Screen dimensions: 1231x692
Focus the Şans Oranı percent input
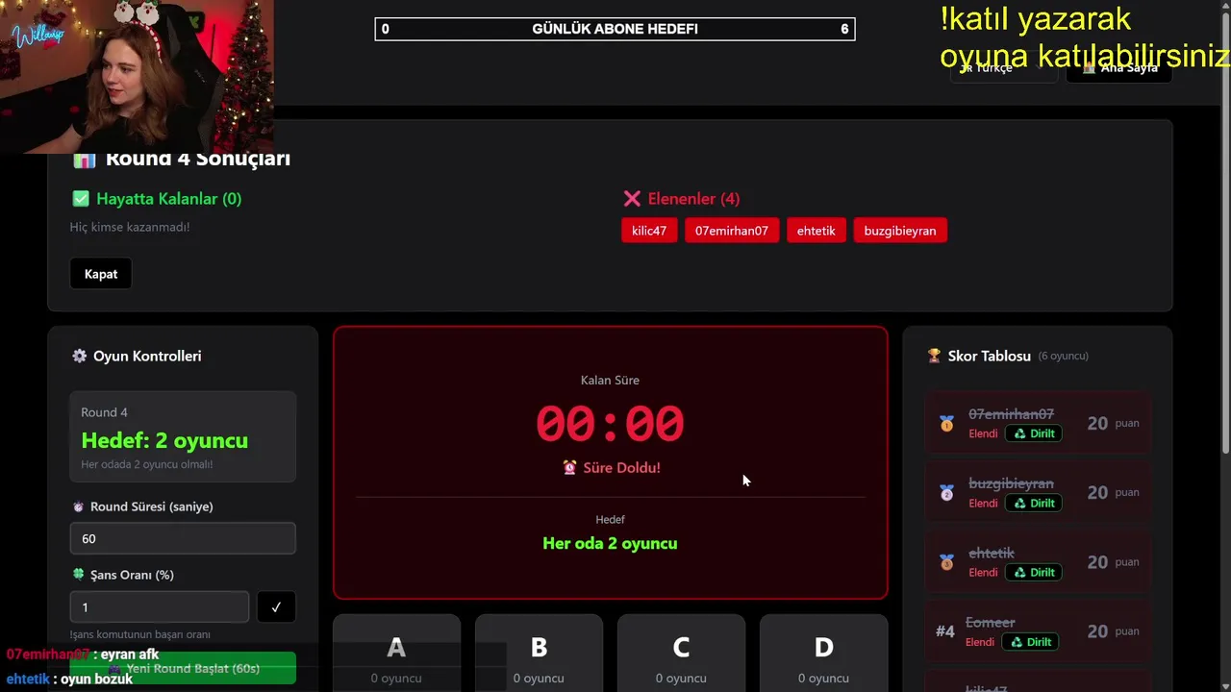(160, 607)
